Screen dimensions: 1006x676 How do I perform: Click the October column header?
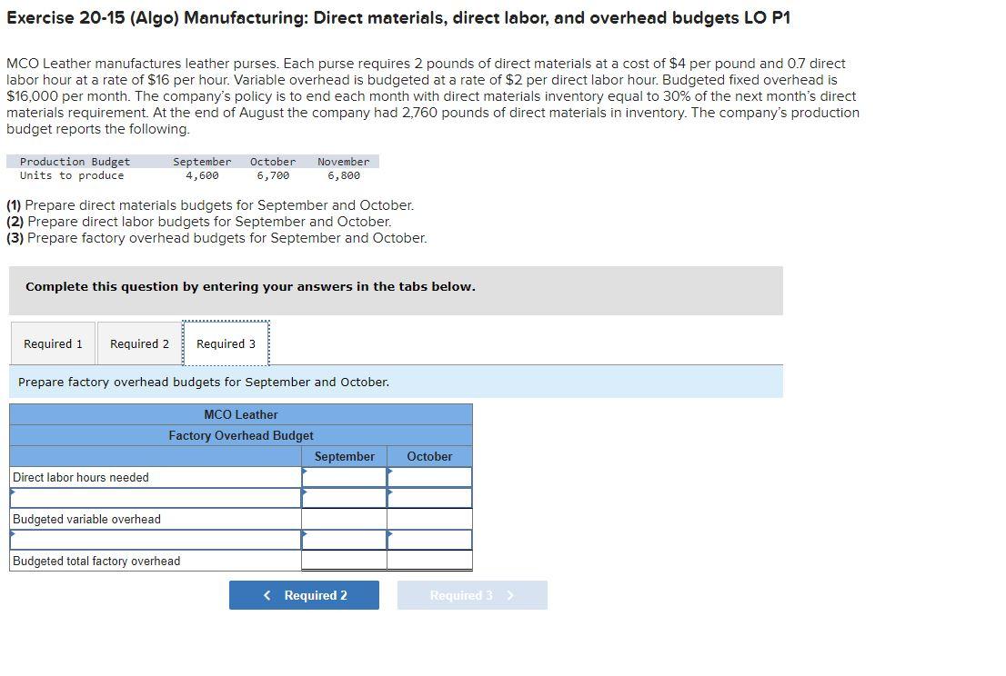click(429, 456)
